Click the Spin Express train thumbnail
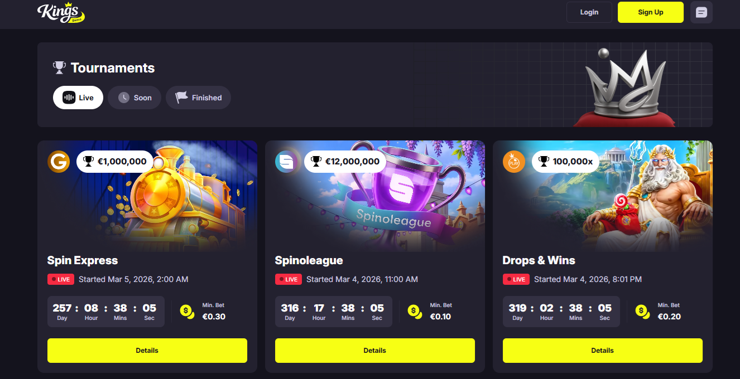This screenshot has height=379, width=740. click(147, 195)
